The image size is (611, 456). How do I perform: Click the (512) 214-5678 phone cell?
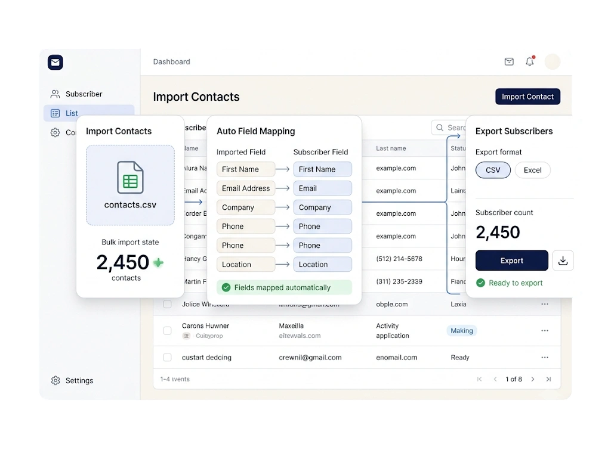click(399, 259)
